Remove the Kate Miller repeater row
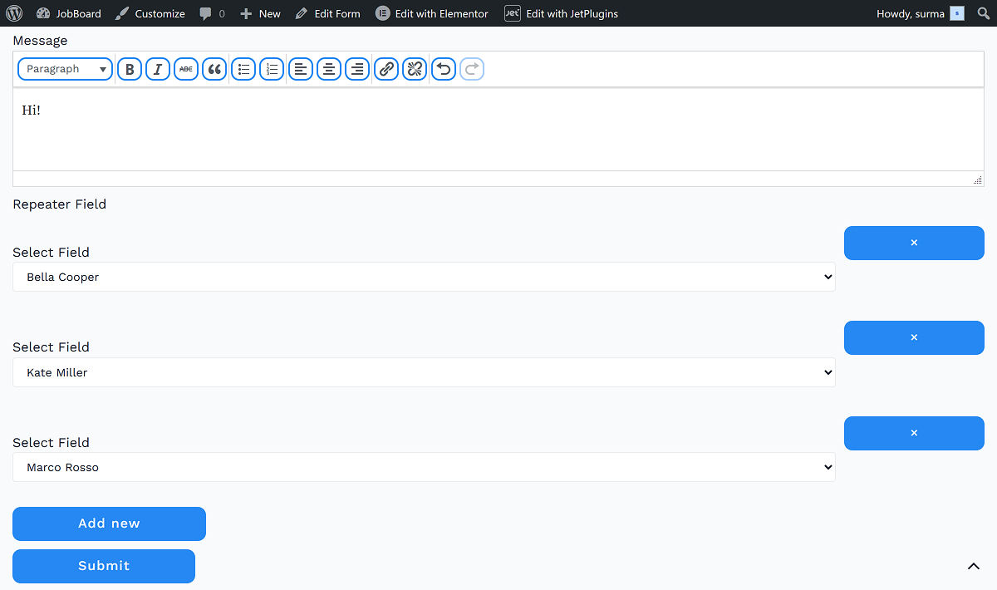 point(914,337)
